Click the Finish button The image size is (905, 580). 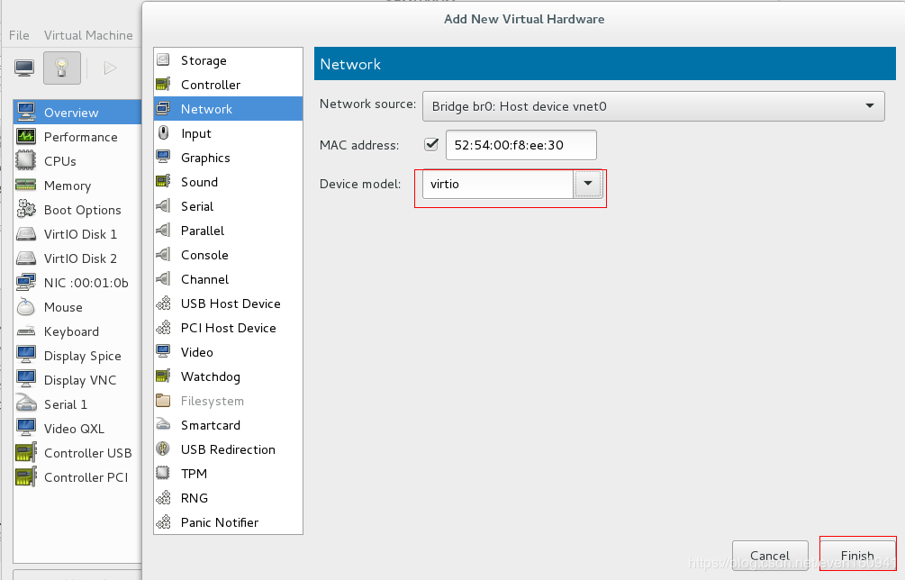point(857,556)
